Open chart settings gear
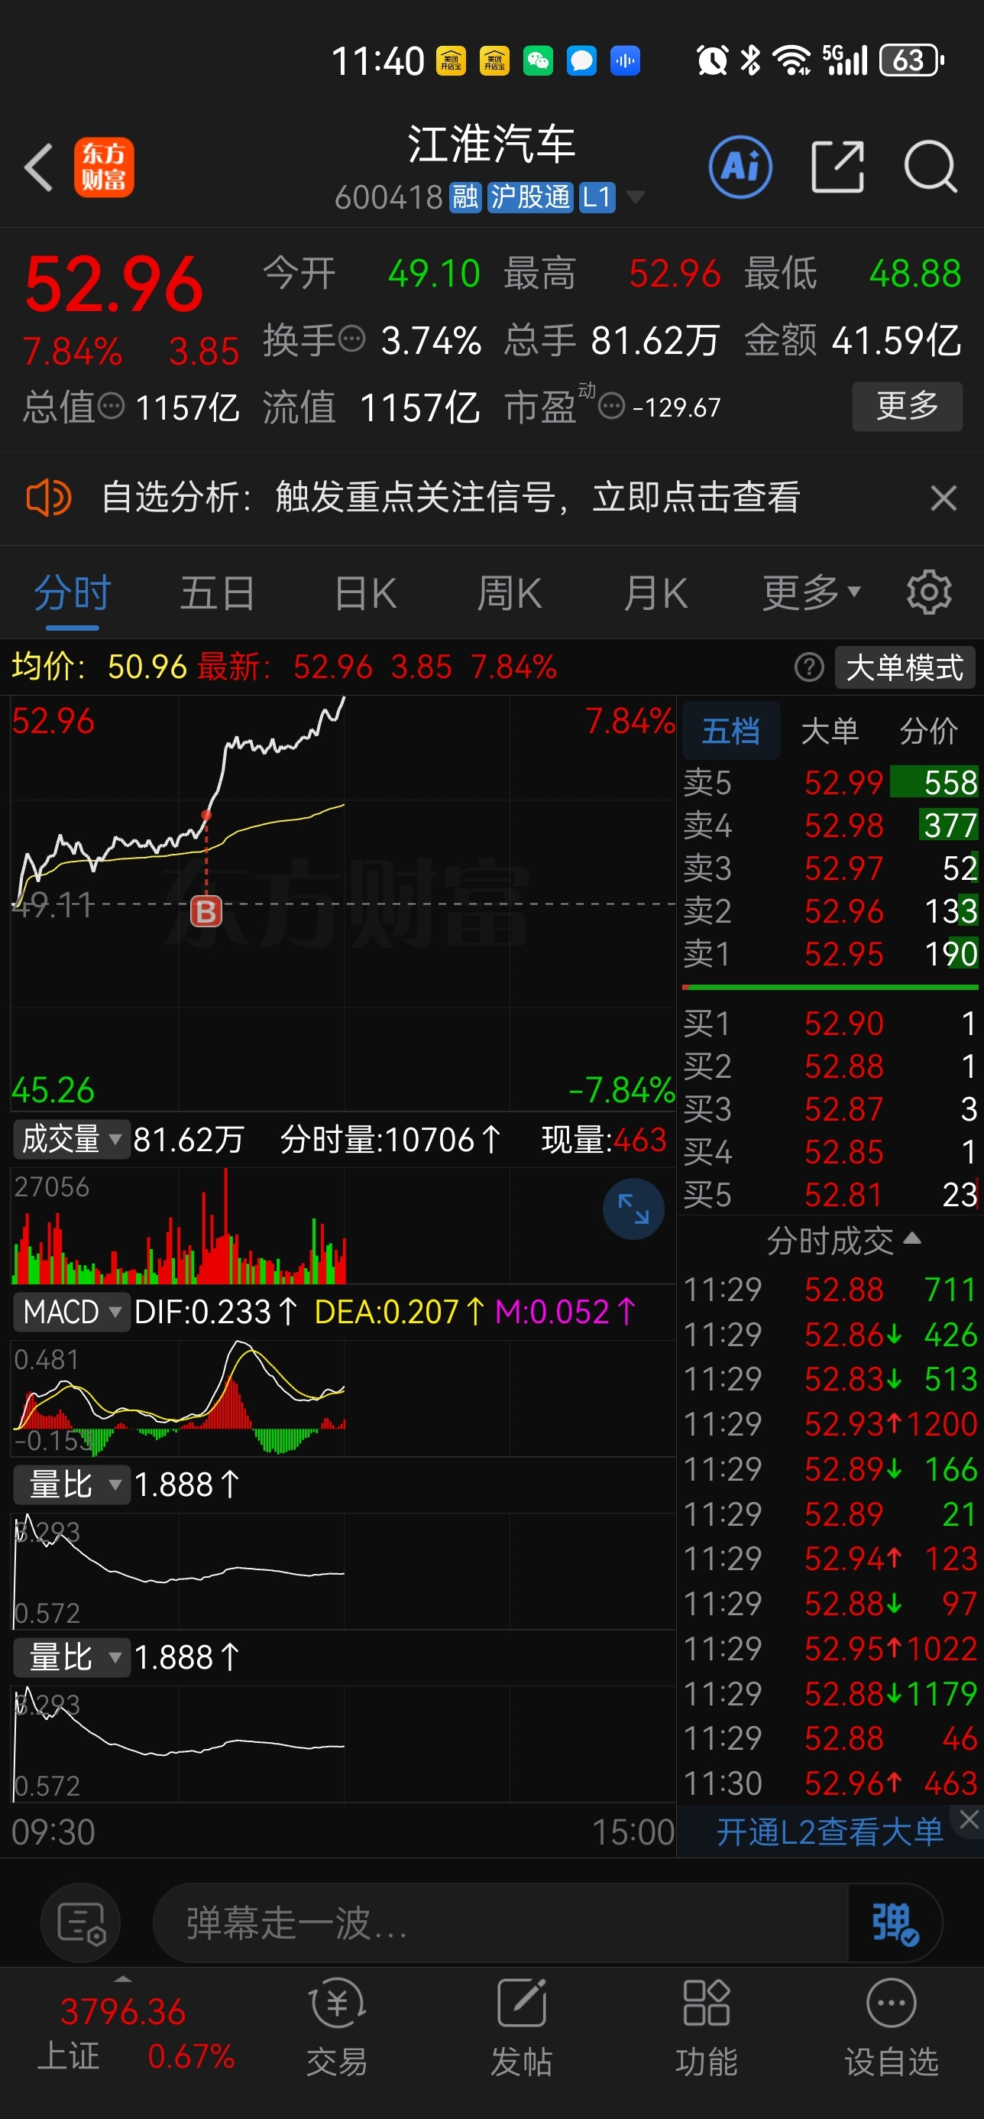 point(929,592)
